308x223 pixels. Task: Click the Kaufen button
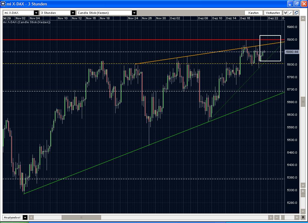(254, 13)
